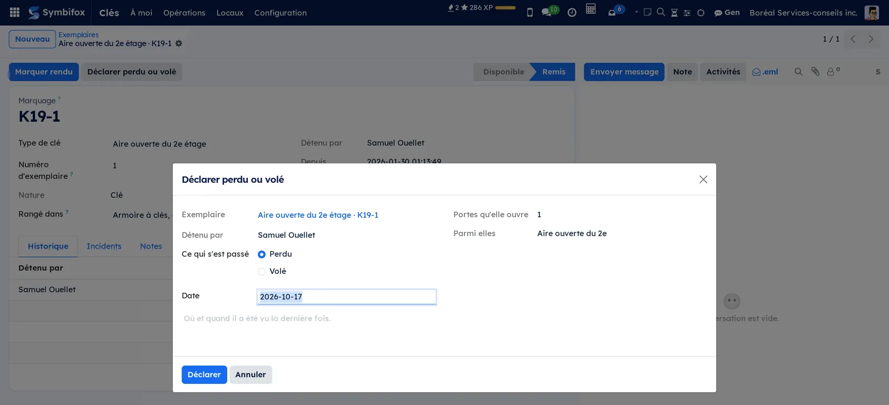The height and width of the screenshot is (405, 889).
Task: Click the hourglass icon in navbar
Action: pos(674,12)
